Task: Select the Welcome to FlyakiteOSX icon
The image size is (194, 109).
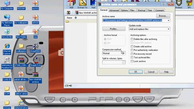Action: click(7, 63)
